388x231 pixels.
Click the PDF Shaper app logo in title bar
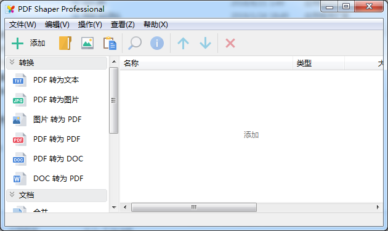tap(10, 9)
